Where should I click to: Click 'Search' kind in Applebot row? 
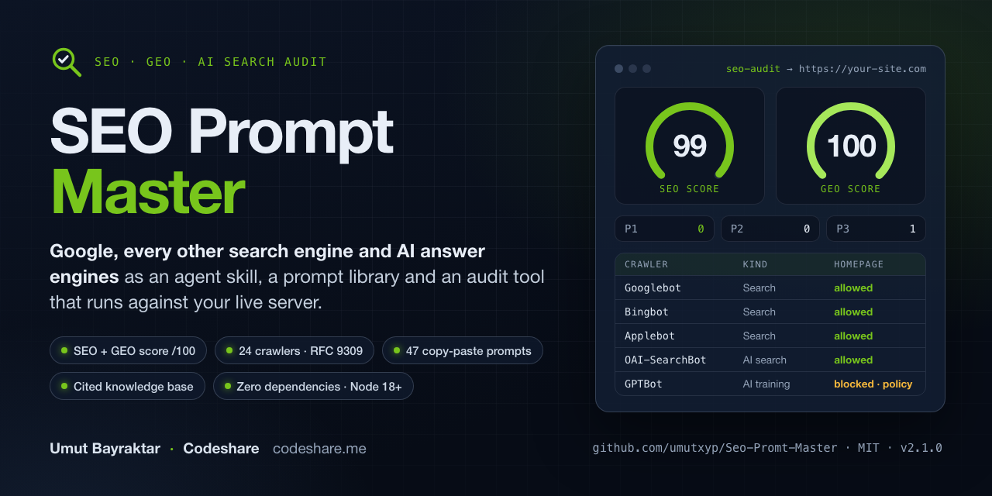pos(759,336)
